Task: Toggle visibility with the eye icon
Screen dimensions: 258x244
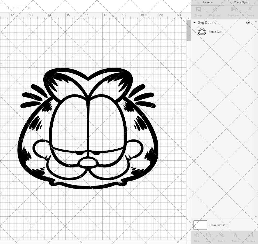Action: point(248,23)
